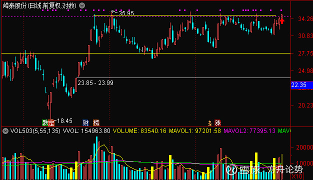Expand the VOL503 indicator dropdown arrow
Viewport: 313px width, 180px height.
5,131
